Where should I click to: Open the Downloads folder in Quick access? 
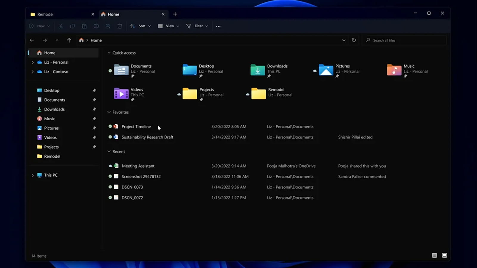tap(258, 70)
